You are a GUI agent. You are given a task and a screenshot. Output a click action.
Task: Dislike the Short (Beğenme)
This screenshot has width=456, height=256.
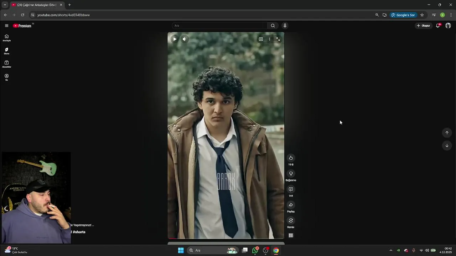click(x=291, y=174)
